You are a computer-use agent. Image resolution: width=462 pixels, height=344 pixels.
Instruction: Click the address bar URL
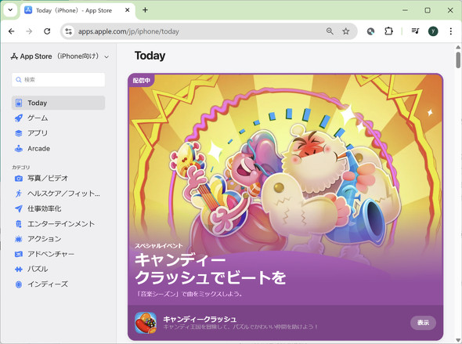tap(128, 31)
